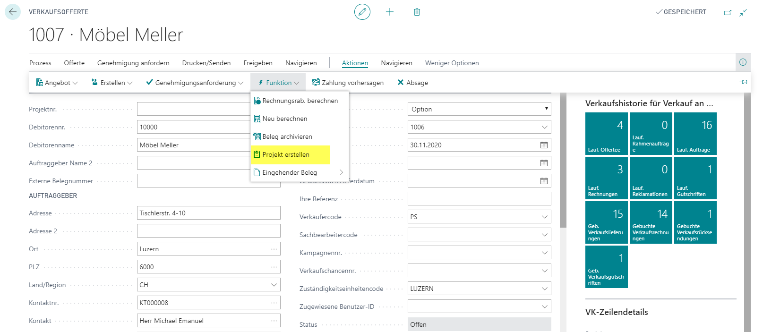The height and width of the screenshot is (332, 763).
Task: Click the Verkaufshistorie für Verkauf heading
Action: tap(649, 103)
